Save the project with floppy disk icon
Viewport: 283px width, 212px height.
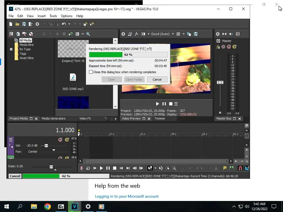tap(24, 24)
